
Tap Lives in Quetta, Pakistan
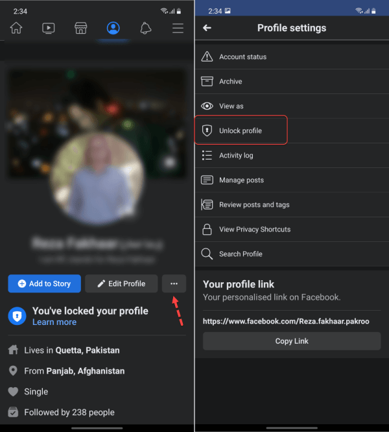pyautogui.click(x=72, y=350)
